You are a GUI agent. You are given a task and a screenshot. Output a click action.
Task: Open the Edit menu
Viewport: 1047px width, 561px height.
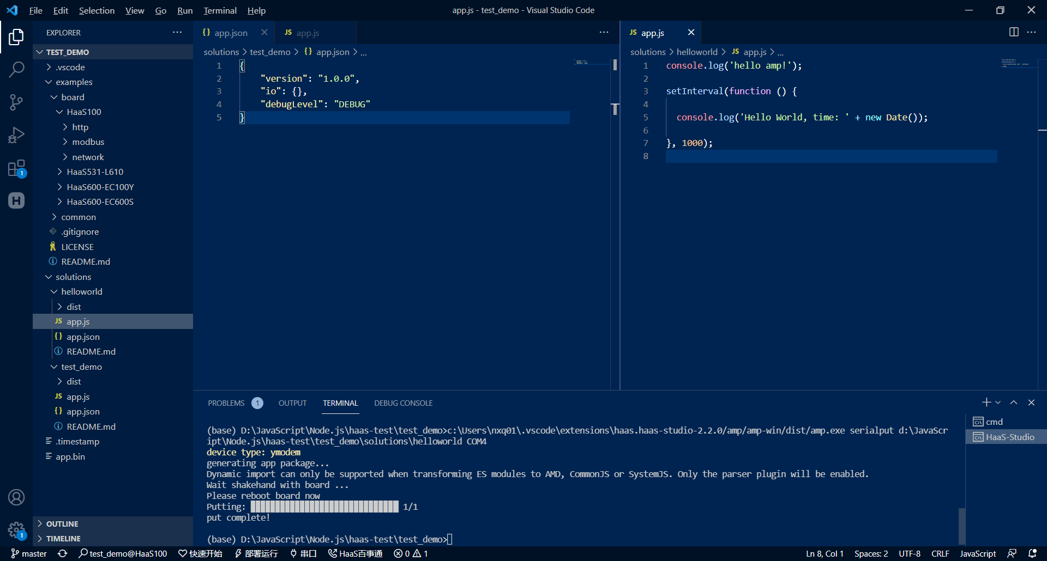point(61,10)
